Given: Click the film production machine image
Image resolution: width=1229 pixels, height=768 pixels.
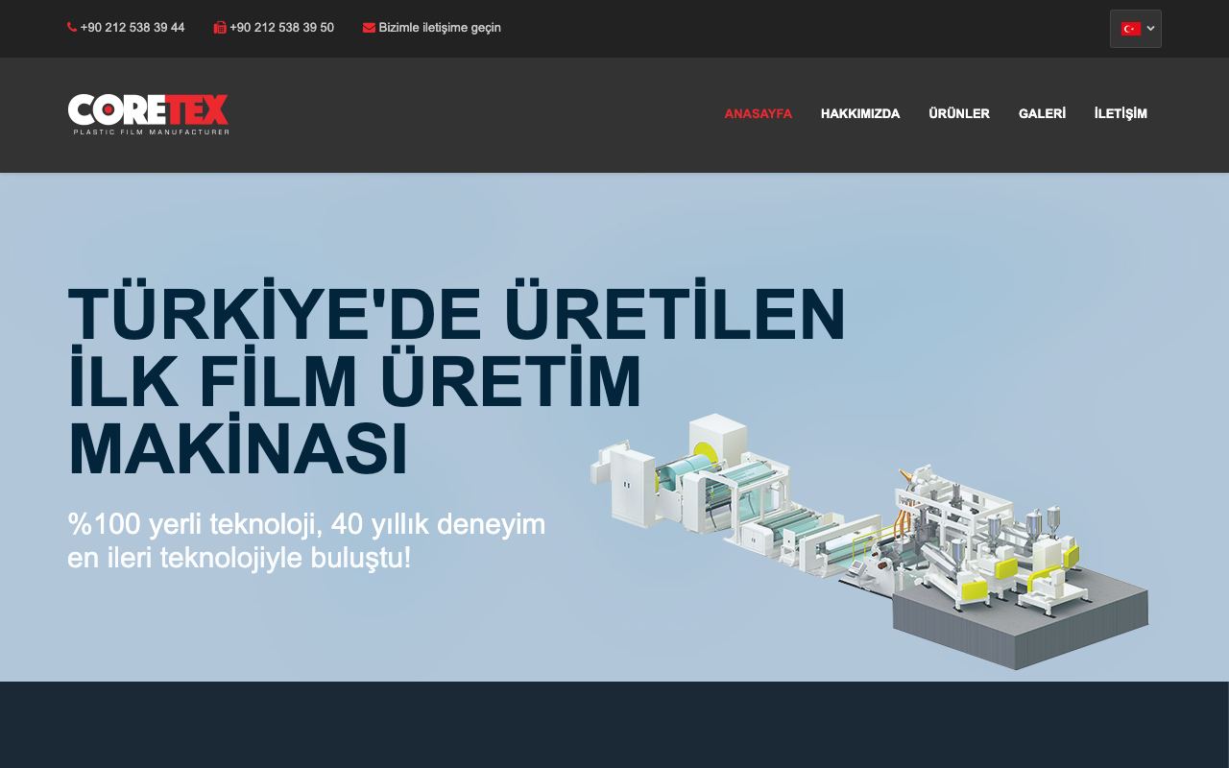Looking at the screenshot, I should tap(869, 541).
